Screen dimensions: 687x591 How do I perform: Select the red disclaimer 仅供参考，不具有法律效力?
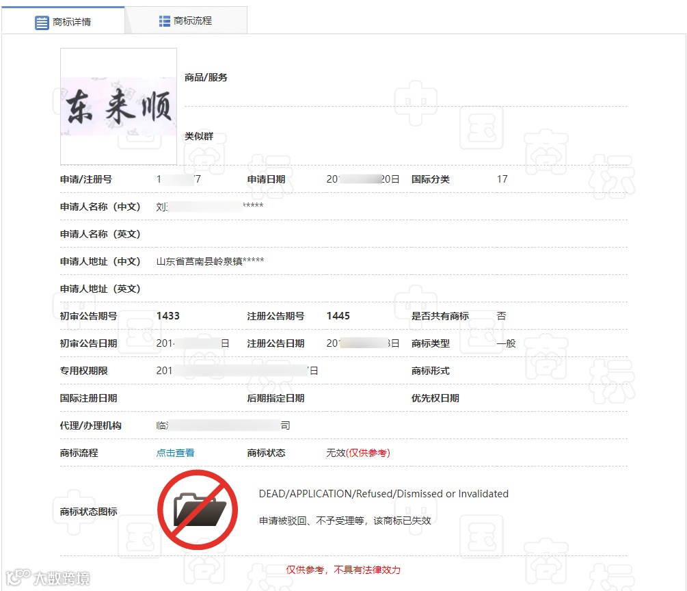pyautogui.click(x=343, y=570)
